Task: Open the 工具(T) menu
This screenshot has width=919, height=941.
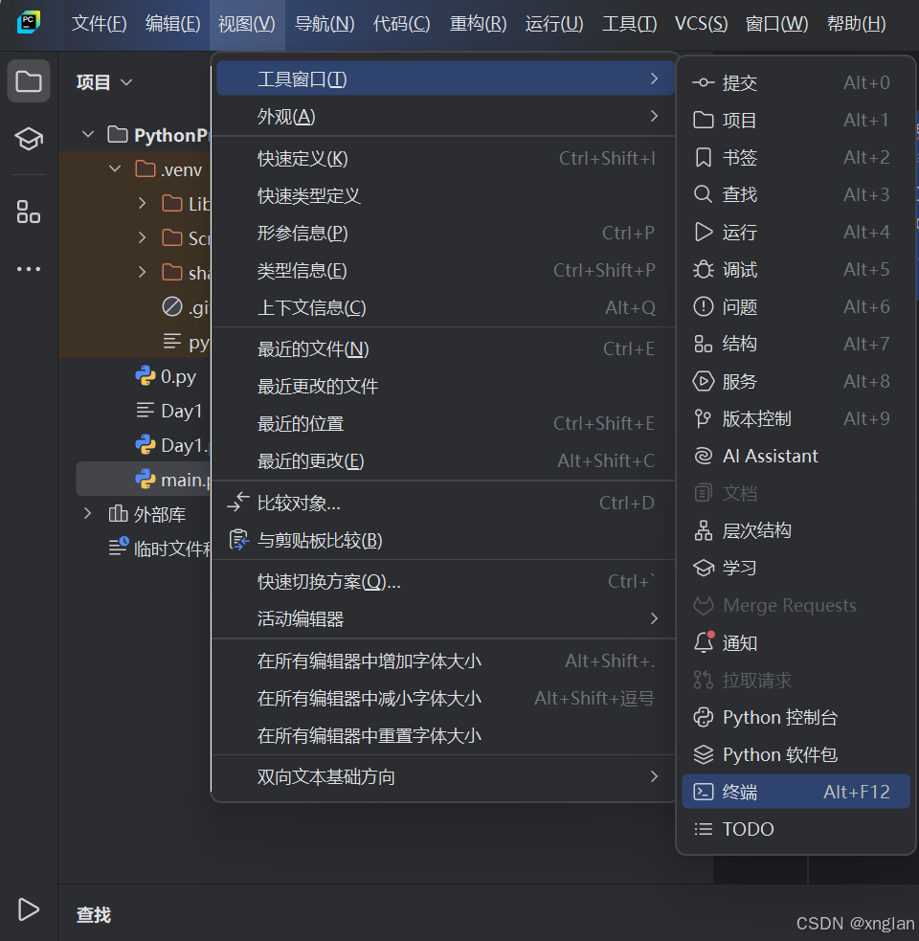Action: click(x=630, y=23)
